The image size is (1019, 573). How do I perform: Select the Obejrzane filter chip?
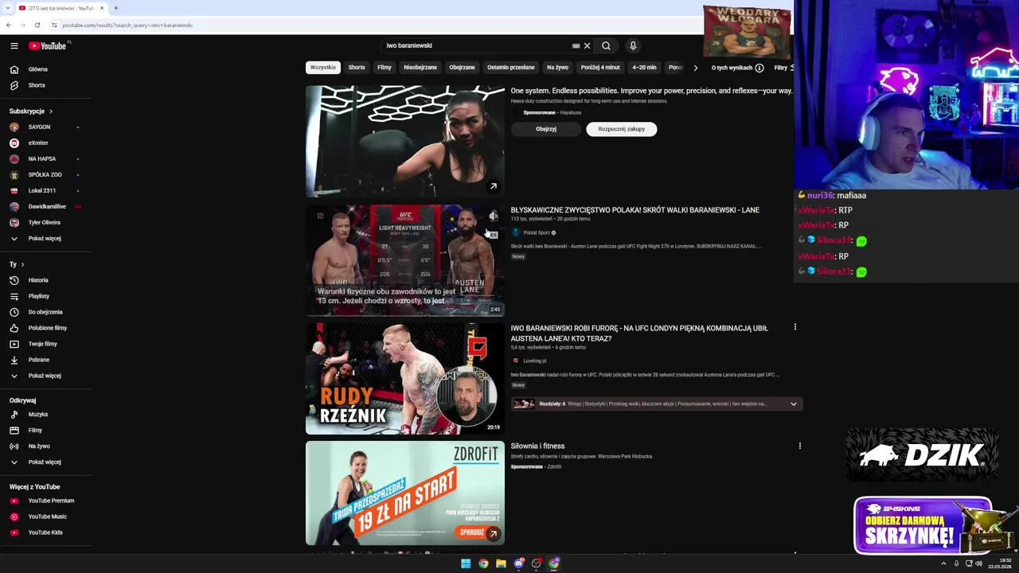[462, 68]
